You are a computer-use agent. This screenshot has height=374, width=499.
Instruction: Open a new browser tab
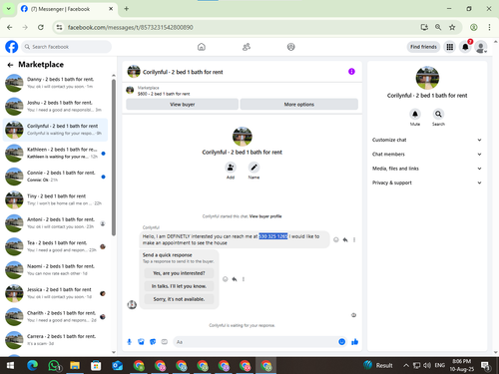127,9
